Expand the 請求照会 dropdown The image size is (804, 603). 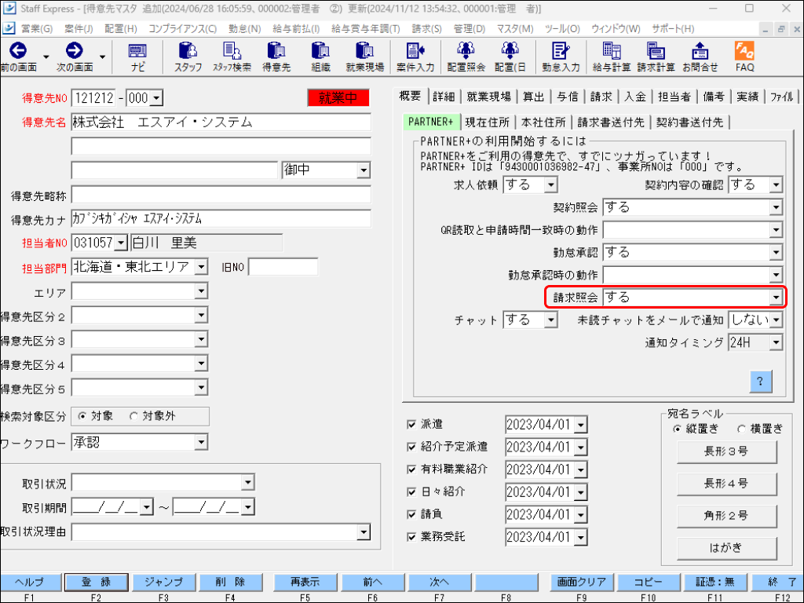776,298
